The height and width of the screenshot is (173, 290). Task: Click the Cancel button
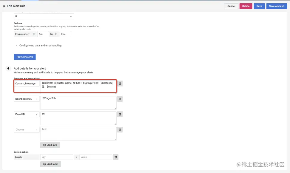pos(231,6)
